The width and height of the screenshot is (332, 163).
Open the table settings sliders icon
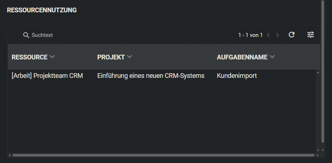pos(311,35)
